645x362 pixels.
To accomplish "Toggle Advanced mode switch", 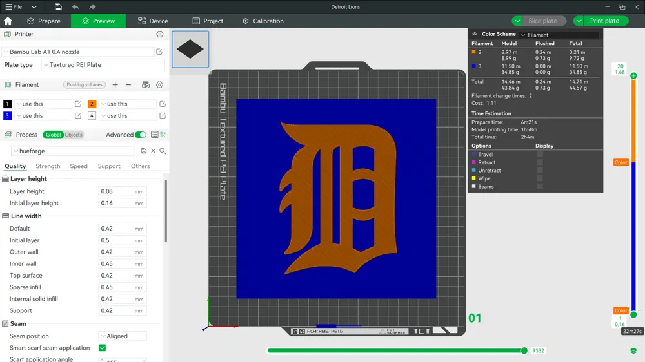I will [x=140, y=135].
